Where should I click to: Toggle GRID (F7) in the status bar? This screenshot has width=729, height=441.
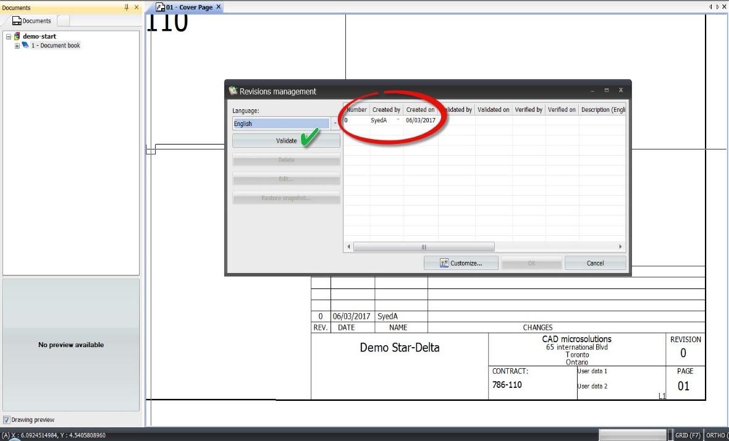coord(688,435)
